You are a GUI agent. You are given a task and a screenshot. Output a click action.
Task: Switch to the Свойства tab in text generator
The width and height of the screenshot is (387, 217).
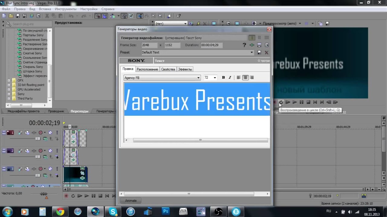pyautogui.click(x=168, y=69)
